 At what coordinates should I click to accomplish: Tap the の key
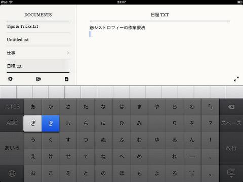click(x=103, y=173)
